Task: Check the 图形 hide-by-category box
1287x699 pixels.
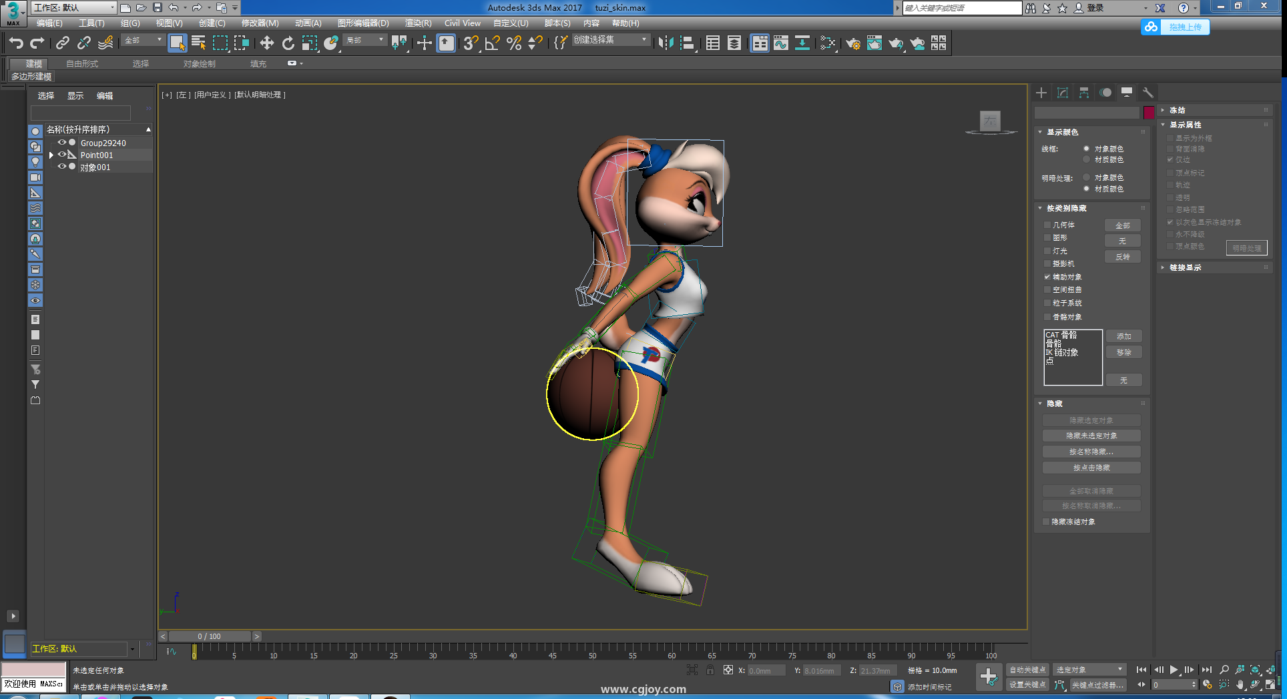Action: 1047,238
